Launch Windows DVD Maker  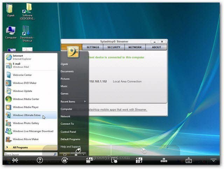point(31,83)
